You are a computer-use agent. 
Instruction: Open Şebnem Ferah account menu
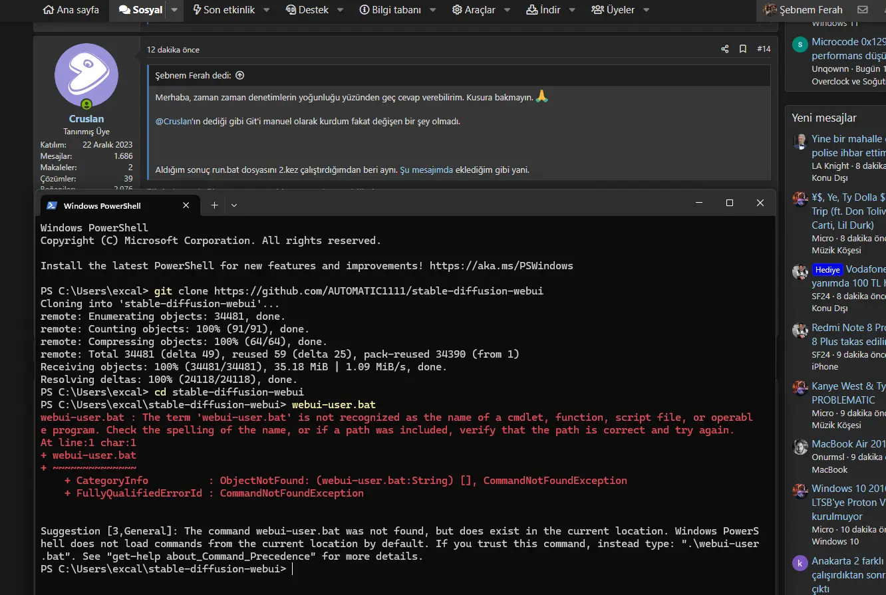coord(803,10)
